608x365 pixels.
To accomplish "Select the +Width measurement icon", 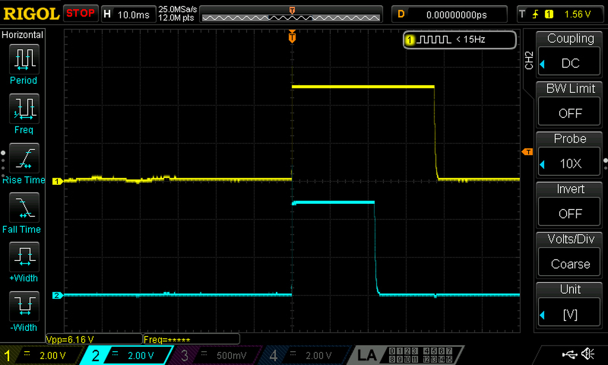I will click(24, 257).
